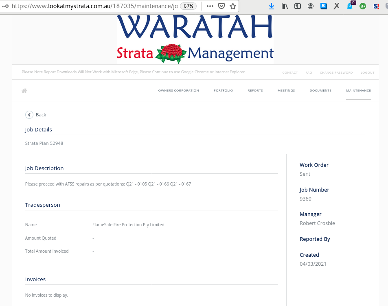Click the AFSS repairs job description text
Viewport: 388px width, 306px height.
pos(108,184)
